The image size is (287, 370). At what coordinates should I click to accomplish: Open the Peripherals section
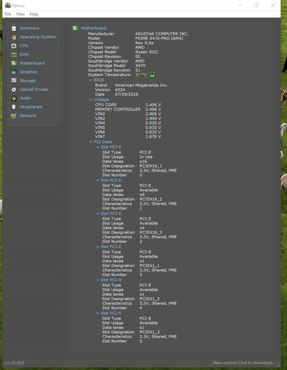click(x=31, y=107)
